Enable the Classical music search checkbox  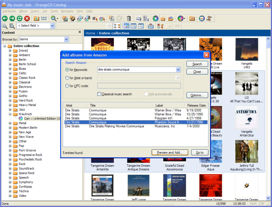point(99,94)
